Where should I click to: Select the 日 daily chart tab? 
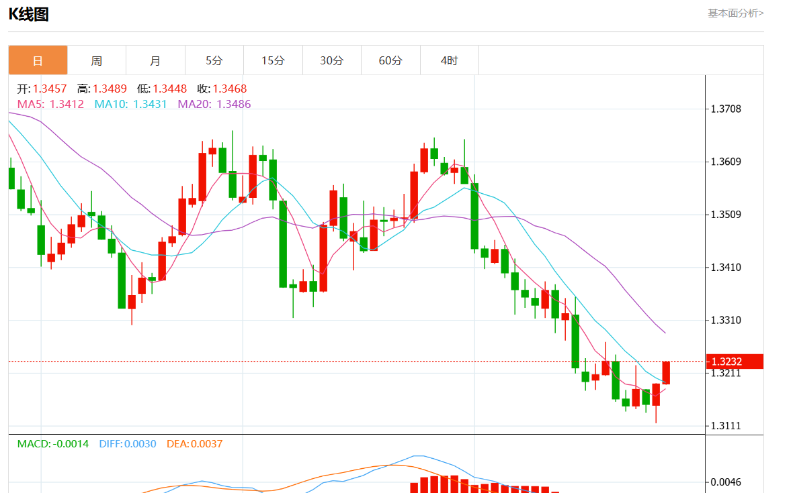38,60
